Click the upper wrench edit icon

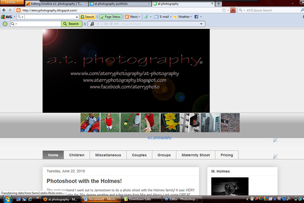[x=275, y=140]
